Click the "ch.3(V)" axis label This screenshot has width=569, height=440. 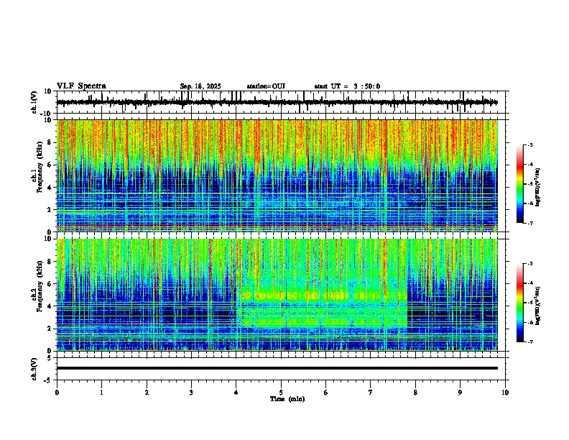click(34, 369)
